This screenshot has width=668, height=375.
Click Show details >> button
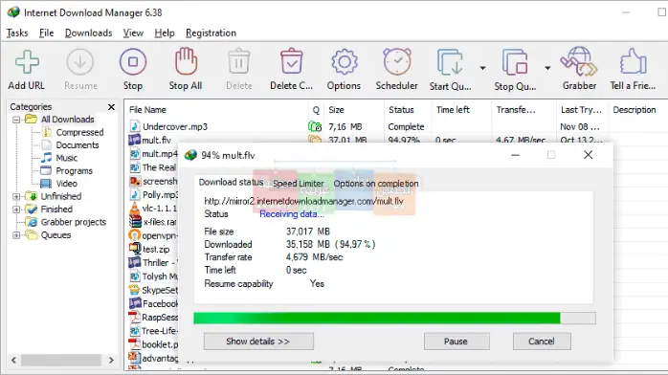(258, 342)
